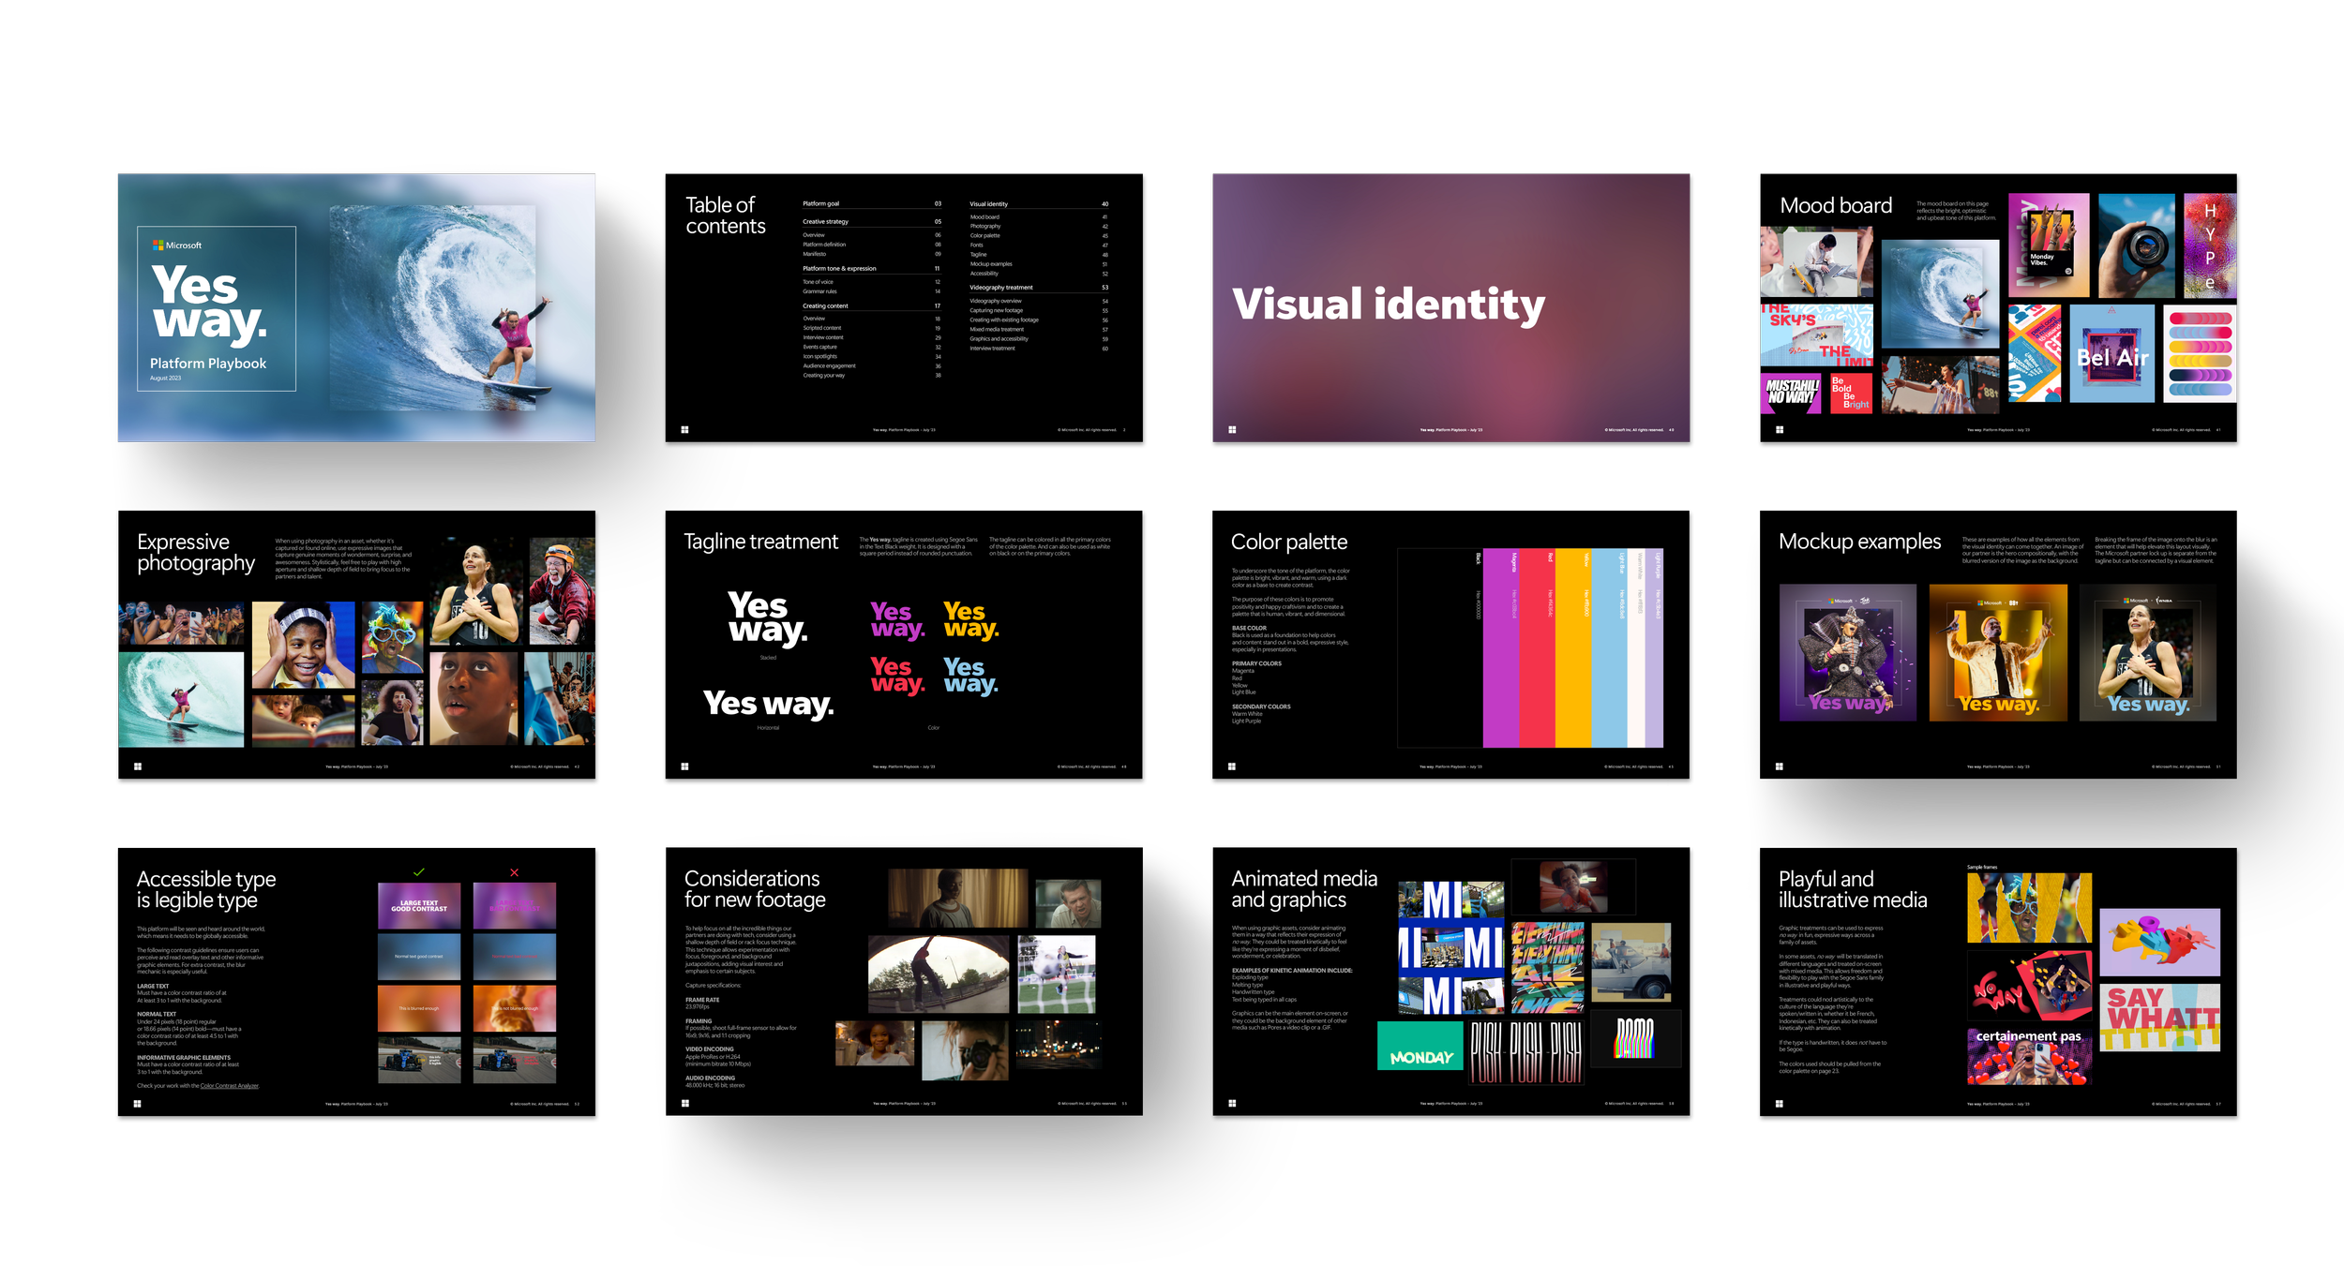Click the Bel Air image on the mood board
The height and width of the screenshot is (1279, 2344).
click(2111, 354)
